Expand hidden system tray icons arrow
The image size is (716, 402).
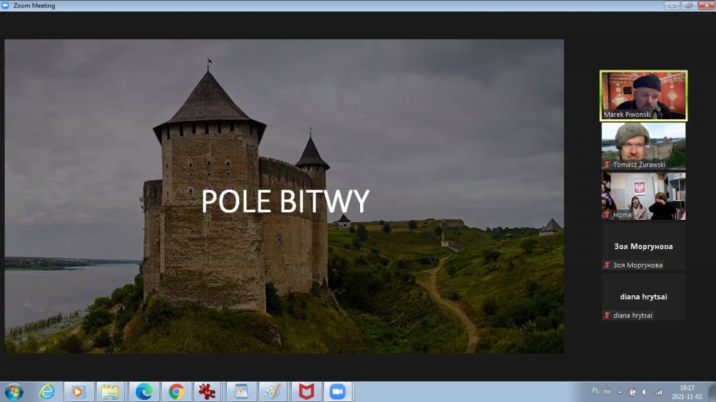pyautogui.click(x=620, y=392)
